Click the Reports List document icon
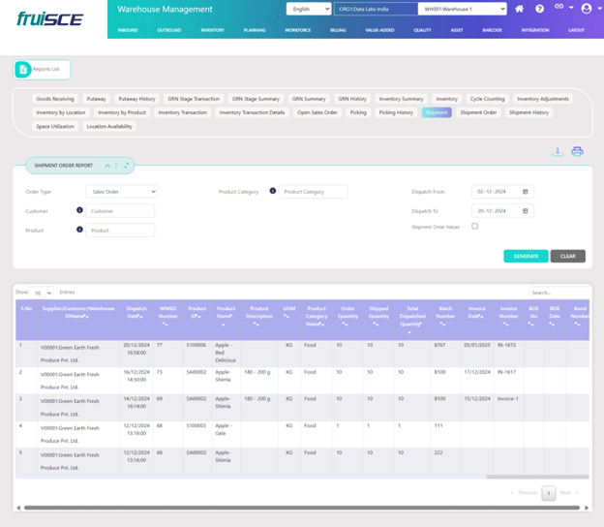 coord(23,70)
